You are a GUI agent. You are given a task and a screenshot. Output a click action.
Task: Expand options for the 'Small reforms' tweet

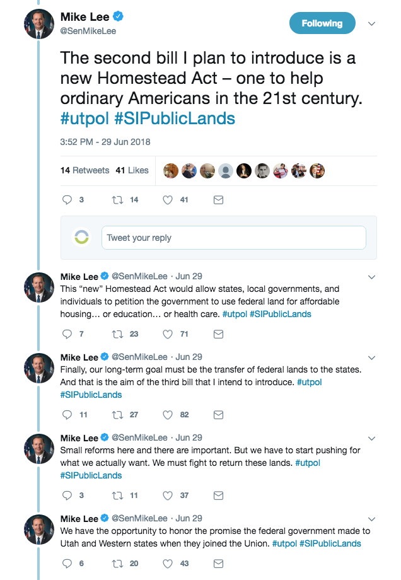pos(372,438)
